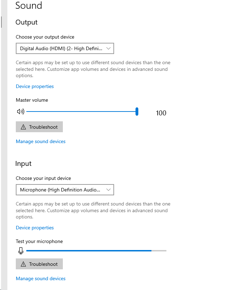Open the Microphone (High Definition Audio) input dropdown
Screen dimensions: 231x290
pos(65,190)
